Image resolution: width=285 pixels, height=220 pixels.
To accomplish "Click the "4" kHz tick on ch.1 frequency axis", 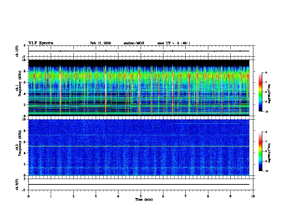I will tap(25, 94).
